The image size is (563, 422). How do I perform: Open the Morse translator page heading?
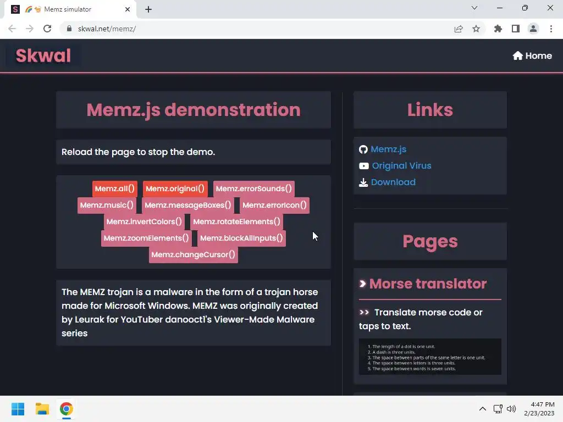coord(428,284)
